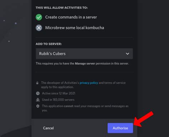169x137 pixels.
Task: Click the servers icon beside Used in 183,000
Action: tap(38, 100)
